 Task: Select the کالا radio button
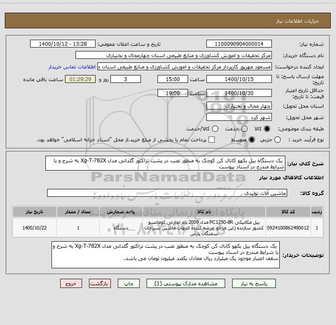point(267,129)
